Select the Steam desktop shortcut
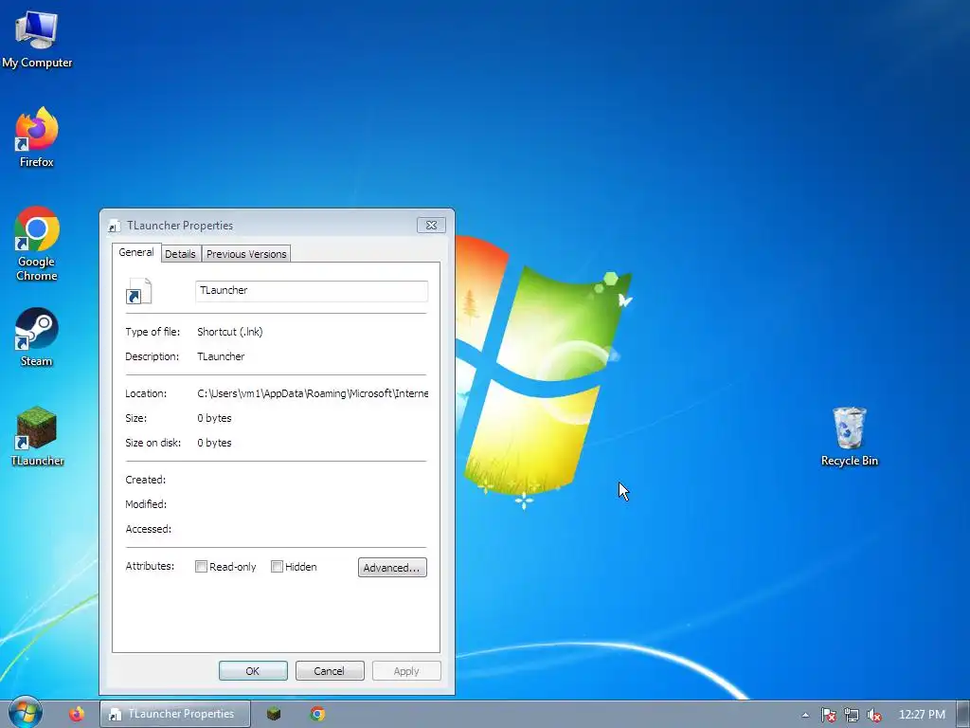 point(37,337)
